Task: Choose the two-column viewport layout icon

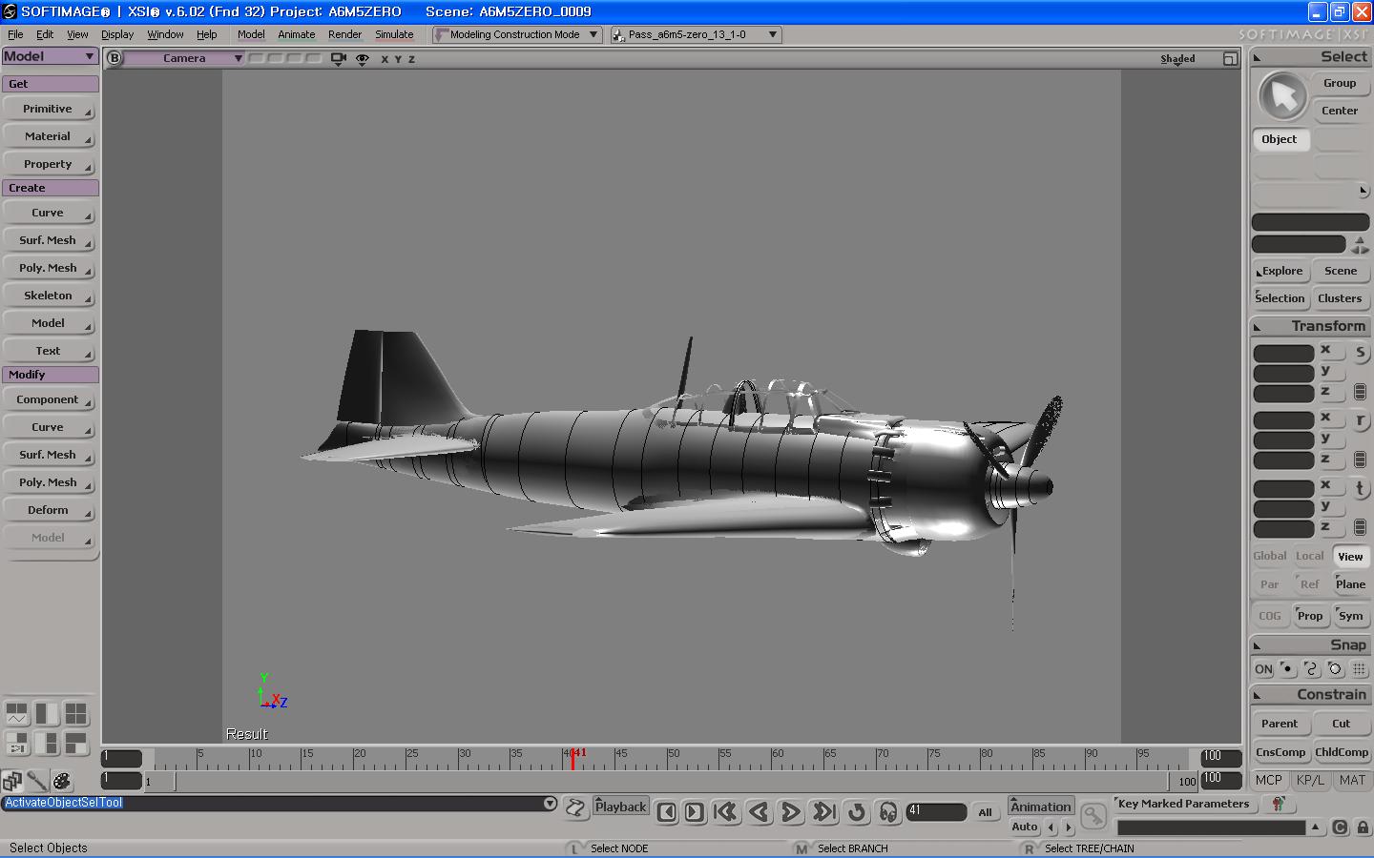Action: point(47,713)
